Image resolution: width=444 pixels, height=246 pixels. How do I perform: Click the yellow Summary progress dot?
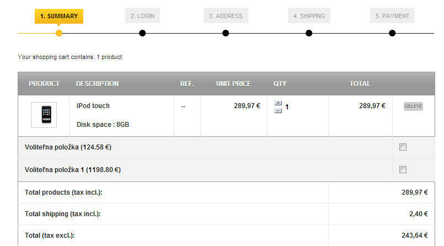pyautogui.click(x=59, y=33)
